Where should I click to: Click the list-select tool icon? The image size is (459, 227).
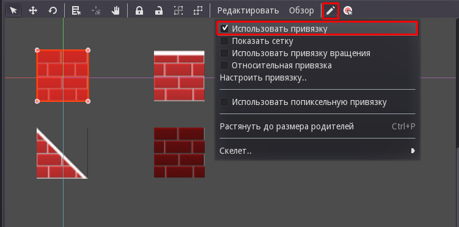coord(76,11)
